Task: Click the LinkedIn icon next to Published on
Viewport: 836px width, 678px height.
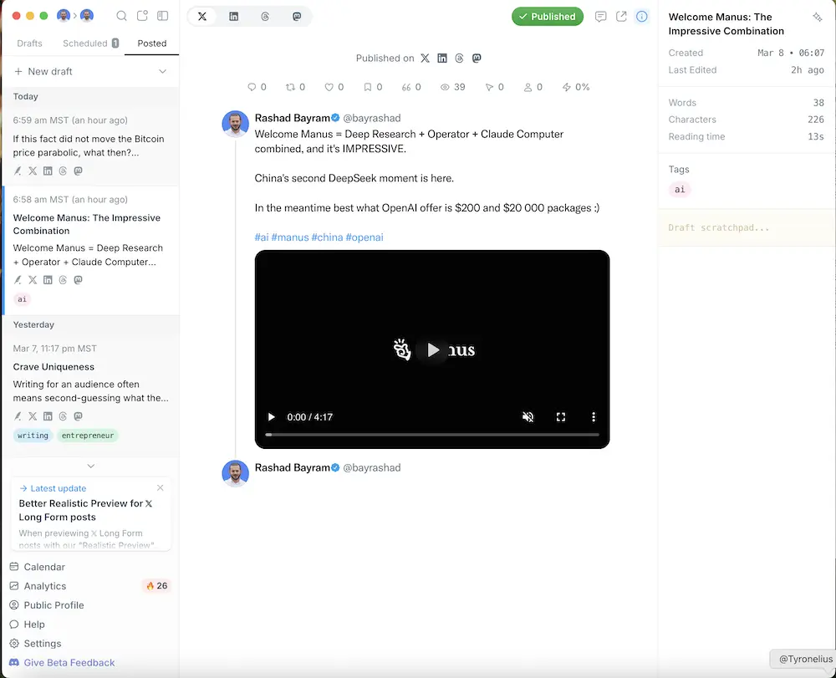Action: [442, 58]
